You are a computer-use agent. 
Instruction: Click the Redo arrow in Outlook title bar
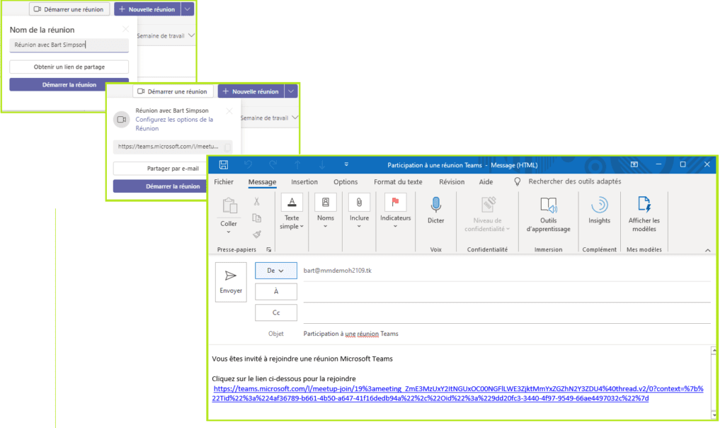[273, 164]
